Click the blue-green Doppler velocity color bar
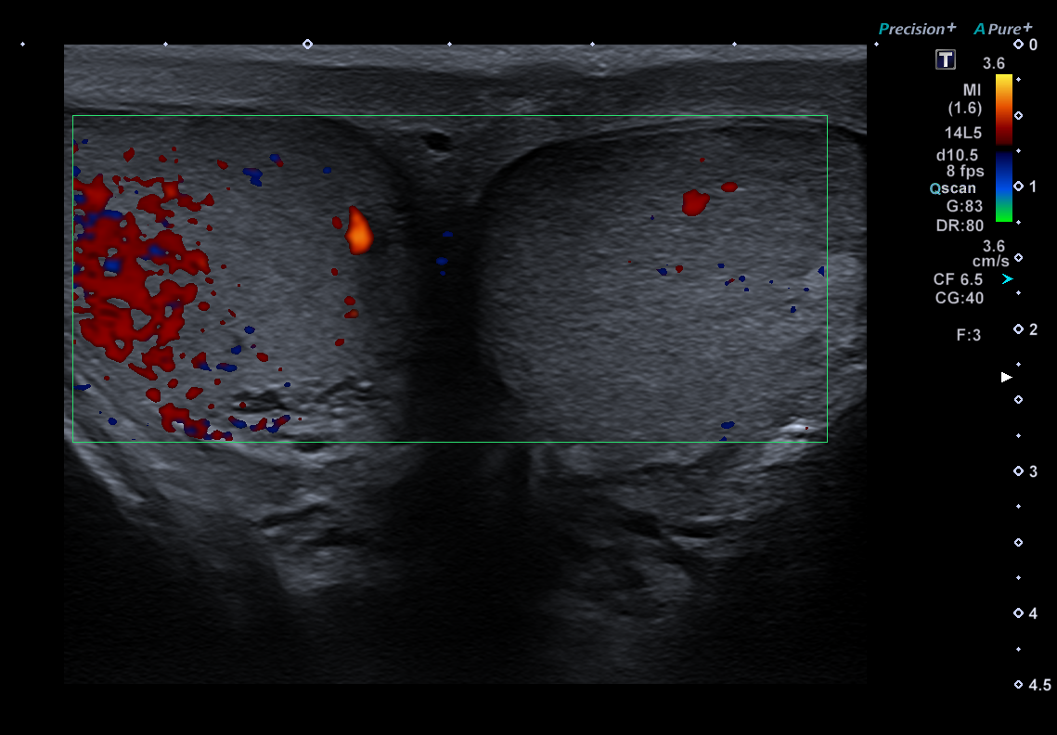Screen dimensions: 1057x735 (1002, 186)
